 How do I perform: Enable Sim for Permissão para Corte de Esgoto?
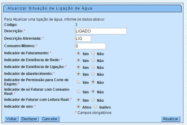(78, 82)
